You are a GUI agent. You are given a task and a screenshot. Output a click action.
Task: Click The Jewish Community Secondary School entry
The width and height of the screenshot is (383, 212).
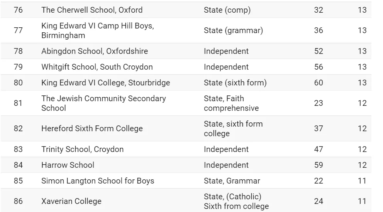103,103
